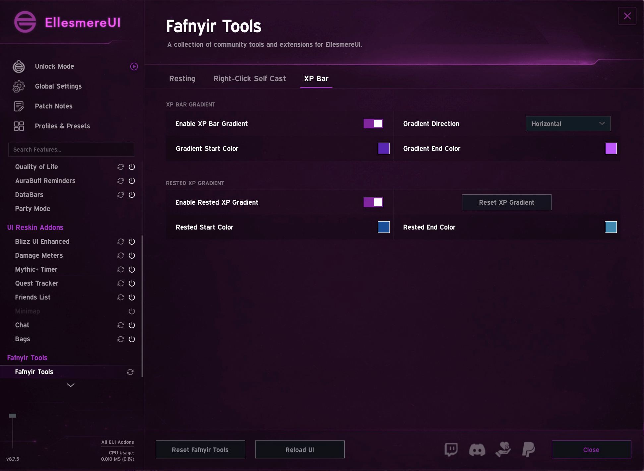
Task: Open Gradient Direction Horizontal dropdown
Action: tap(568, 124)
